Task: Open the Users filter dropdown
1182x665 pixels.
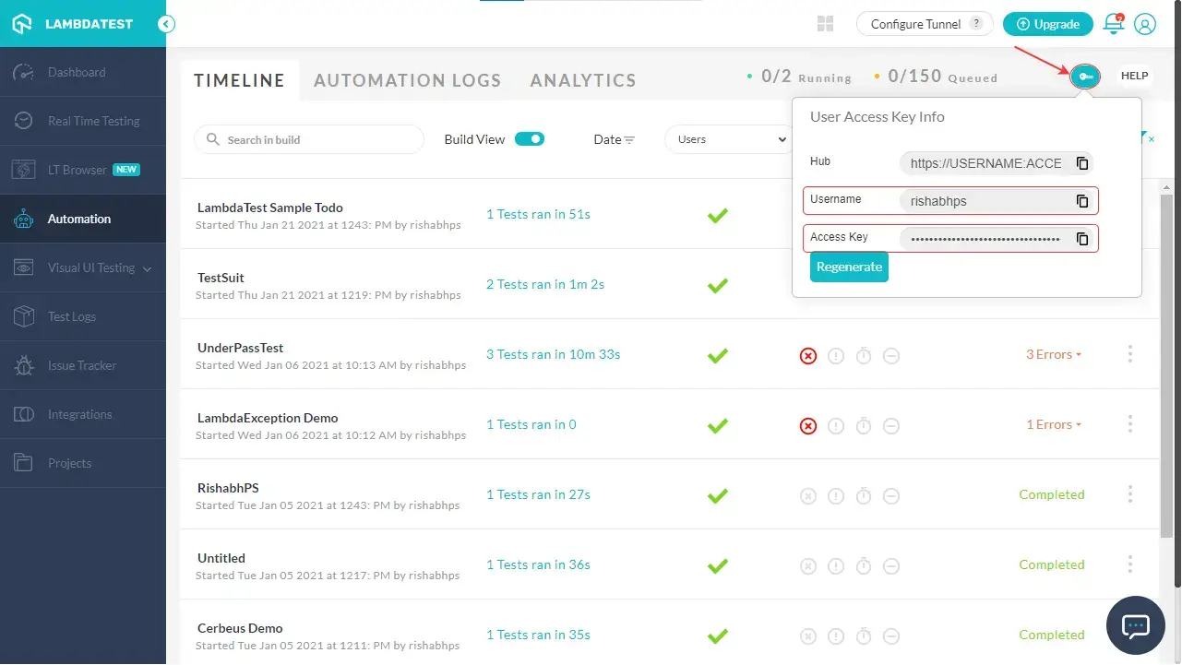Action: pos(728,138)
